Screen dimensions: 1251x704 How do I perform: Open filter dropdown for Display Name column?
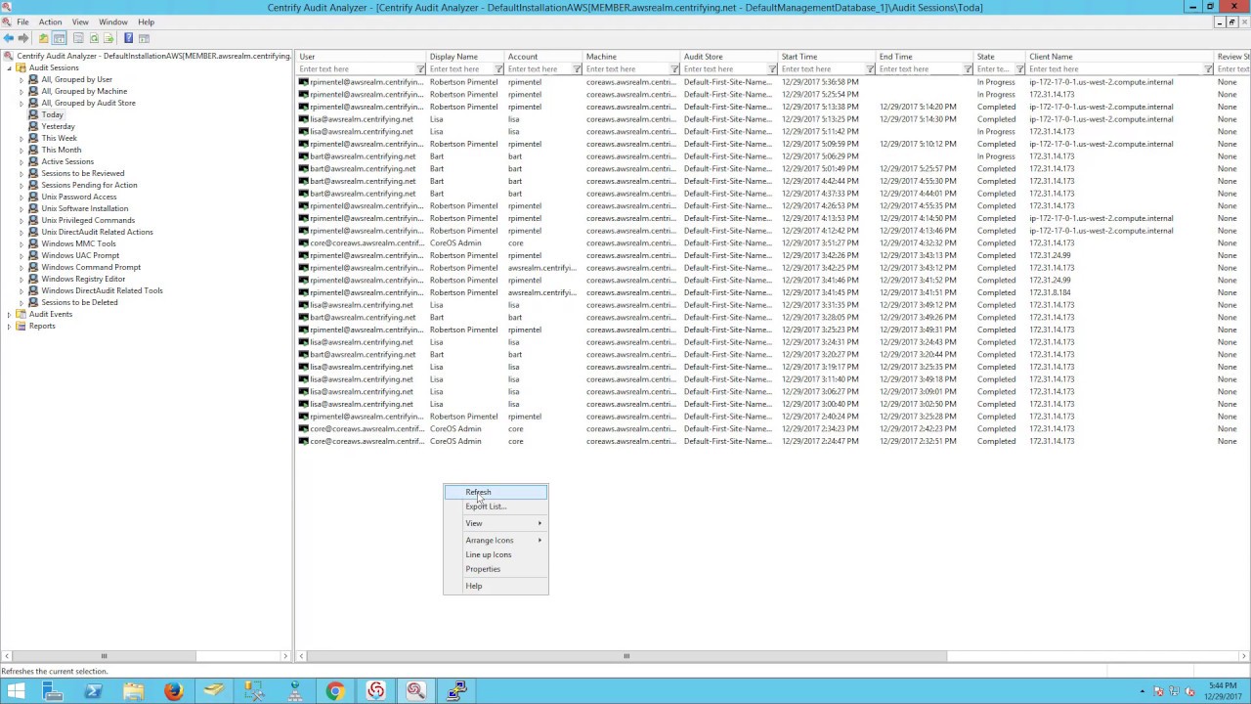coord(498,69)
